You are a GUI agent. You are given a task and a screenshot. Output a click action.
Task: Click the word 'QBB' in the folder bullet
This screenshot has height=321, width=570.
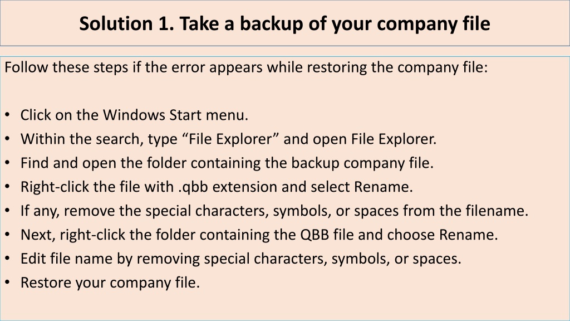315,235
